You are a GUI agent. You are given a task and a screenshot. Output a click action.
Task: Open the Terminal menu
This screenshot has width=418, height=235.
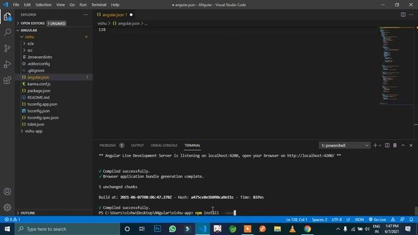(99, 5)
